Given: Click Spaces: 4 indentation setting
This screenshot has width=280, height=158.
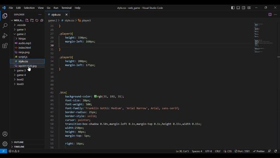Looking at the screenshot, I should coord(197,151).
